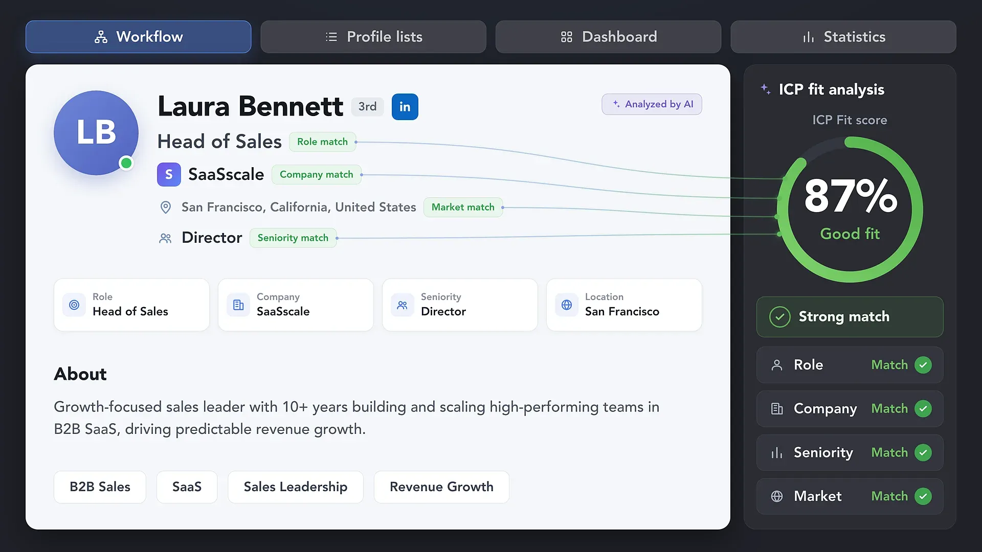Go to the Statistics tab
This screenshot has width=982, height=552.
coord(843,37)
